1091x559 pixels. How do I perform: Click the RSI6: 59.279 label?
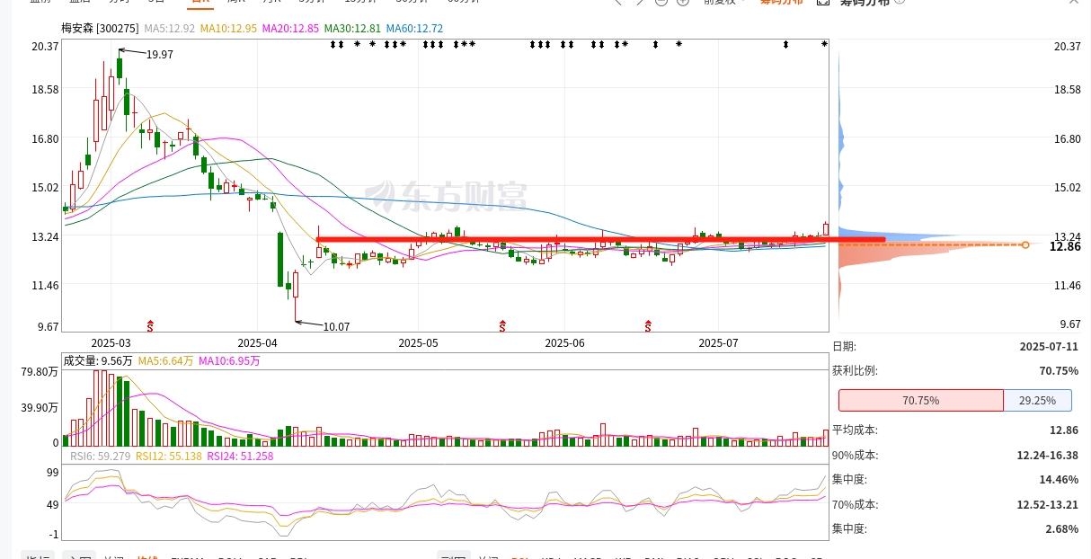pyautogui.click(x=100, y=457)
